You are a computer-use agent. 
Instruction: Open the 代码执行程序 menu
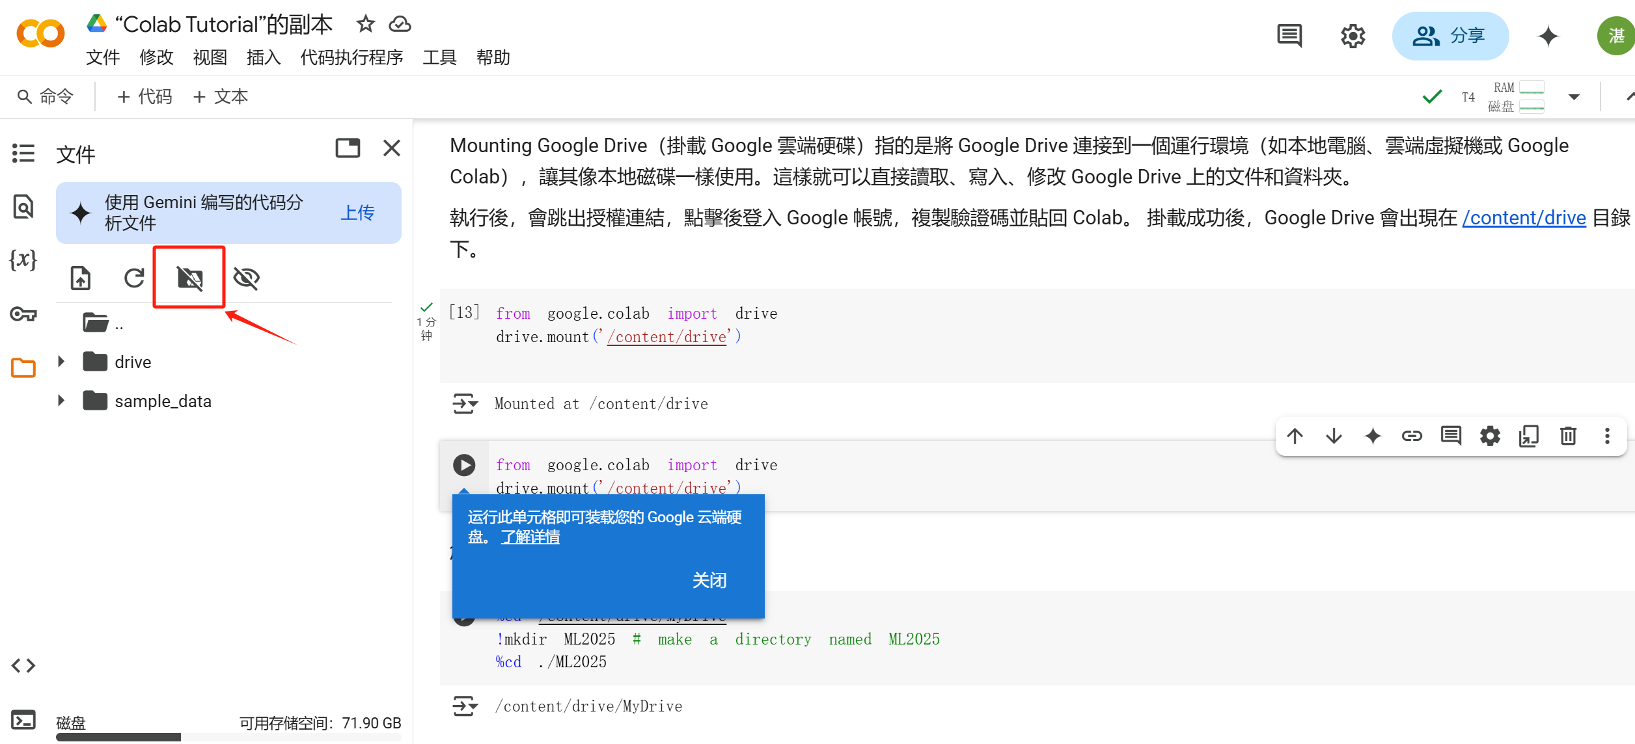coord(351,58)
